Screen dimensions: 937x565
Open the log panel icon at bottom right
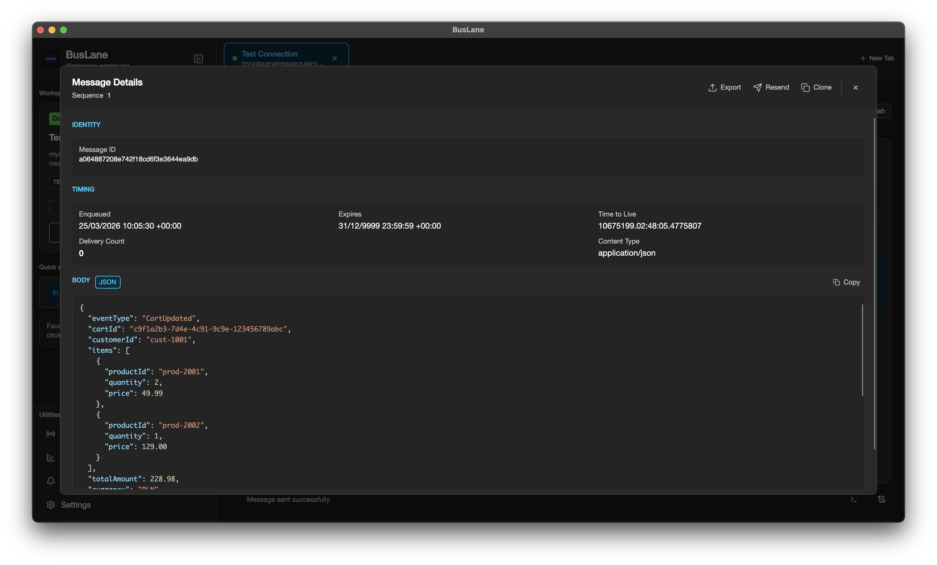pos(882,499)
